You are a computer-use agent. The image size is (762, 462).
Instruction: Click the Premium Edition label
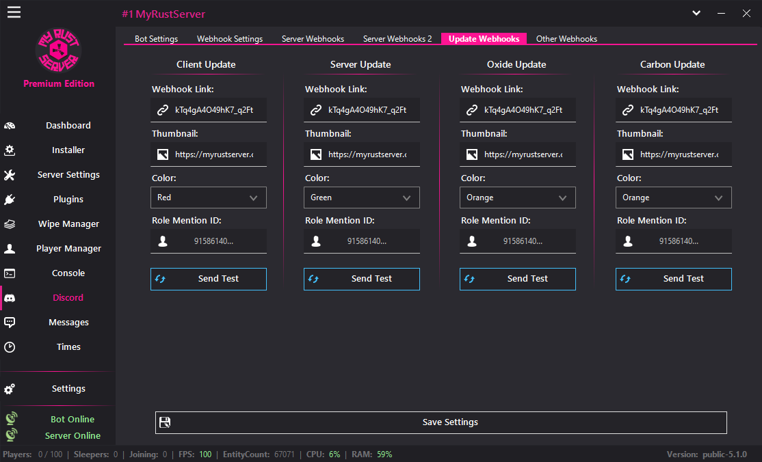59,83
